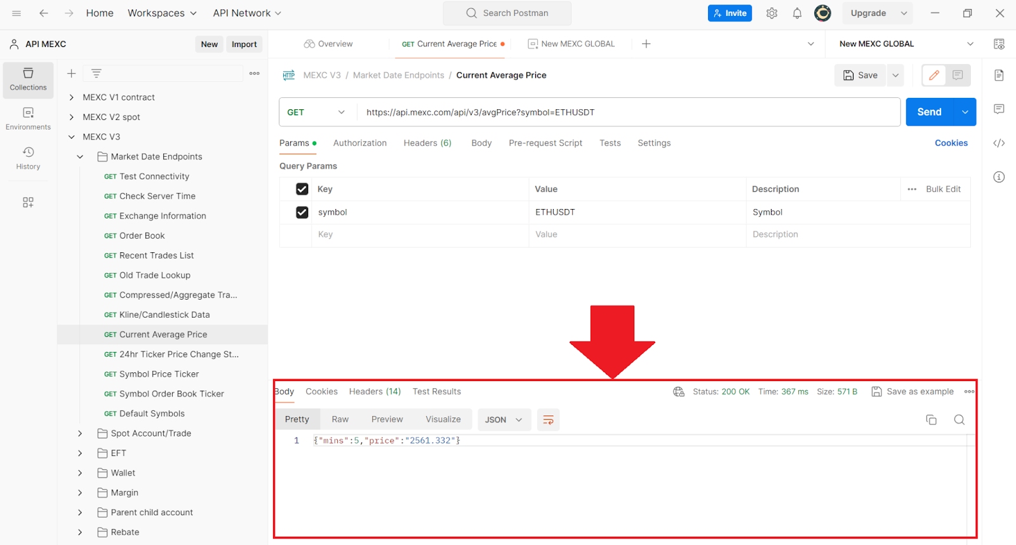Screen dimensions: 1016x545
Task: Switch to the Authorization tab
Action: (360, 143)
